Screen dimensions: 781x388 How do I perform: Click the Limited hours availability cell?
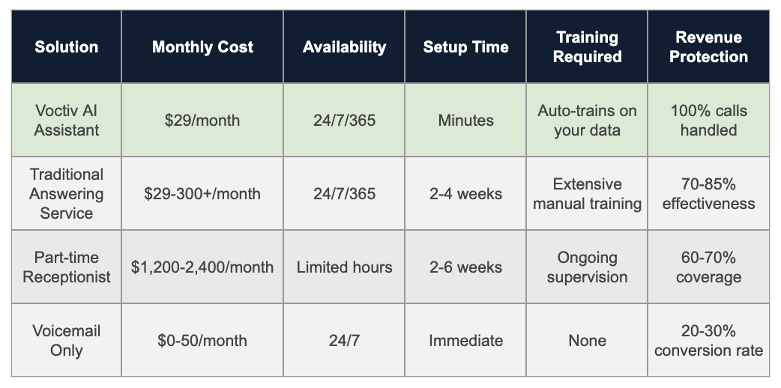344,267
